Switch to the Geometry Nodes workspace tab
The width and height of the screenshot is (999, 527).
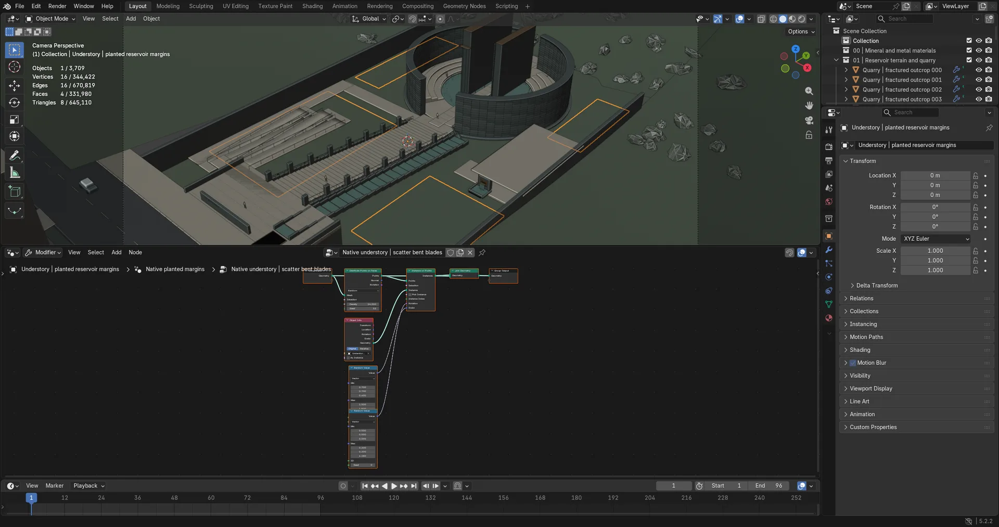(x=464, y=6)
